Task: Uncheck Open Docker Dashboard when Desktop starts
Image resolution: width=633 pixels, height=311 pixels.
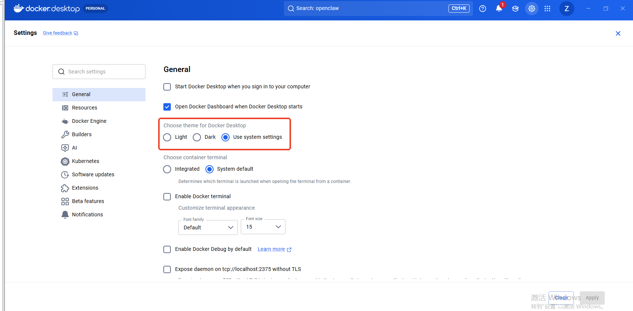Action: [167, 107]
